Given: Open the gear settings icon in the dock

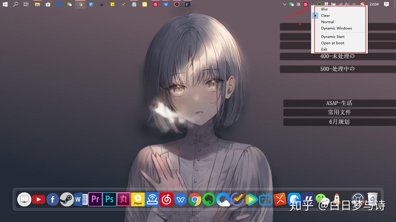Looking at the screenshot, I should click(x=358, y=199).
